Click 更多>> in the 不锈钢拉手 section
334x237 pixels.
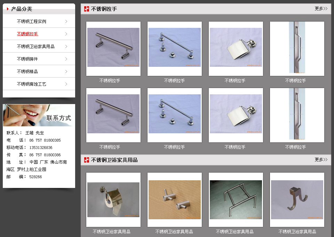pyautogui.click(x=321, y=9)
